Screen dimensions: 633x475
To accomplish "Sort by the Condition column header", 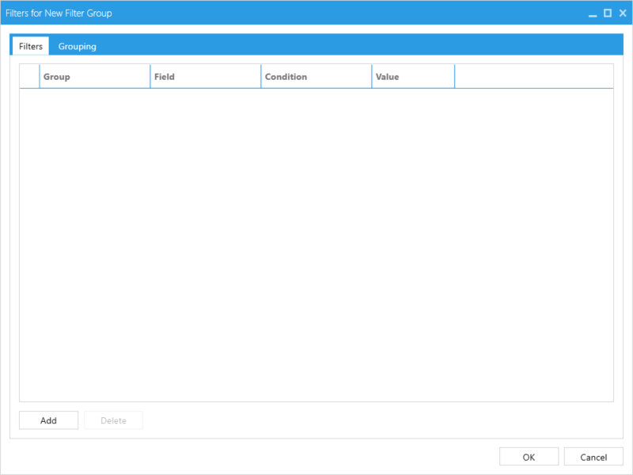I will coord(316,76).
